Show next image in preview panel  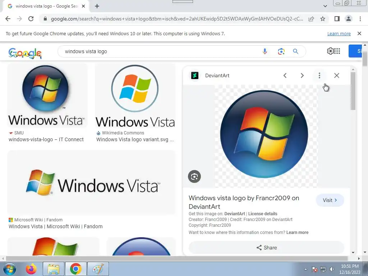(x=302, y=75)
